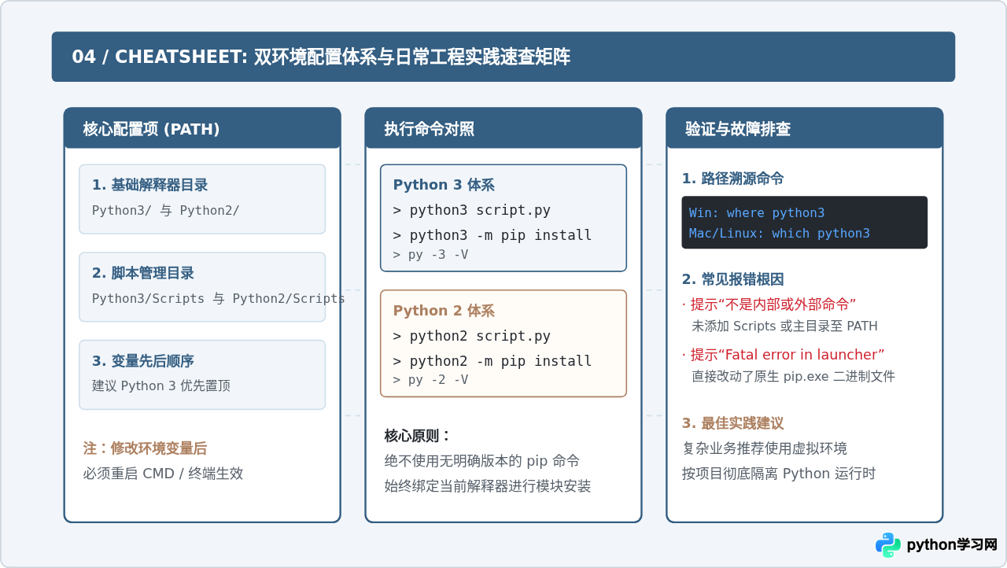Click the '核心原则：' heading
Image resolution: width=1007 pixels, height=568 pixels.
tap(418, 436)
